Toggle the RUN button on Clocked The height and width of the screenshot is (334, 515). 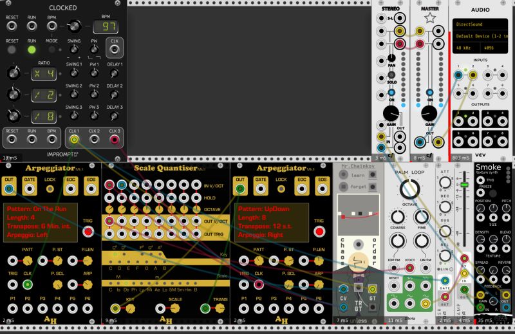pyautogui.click(x=32, y=50)
